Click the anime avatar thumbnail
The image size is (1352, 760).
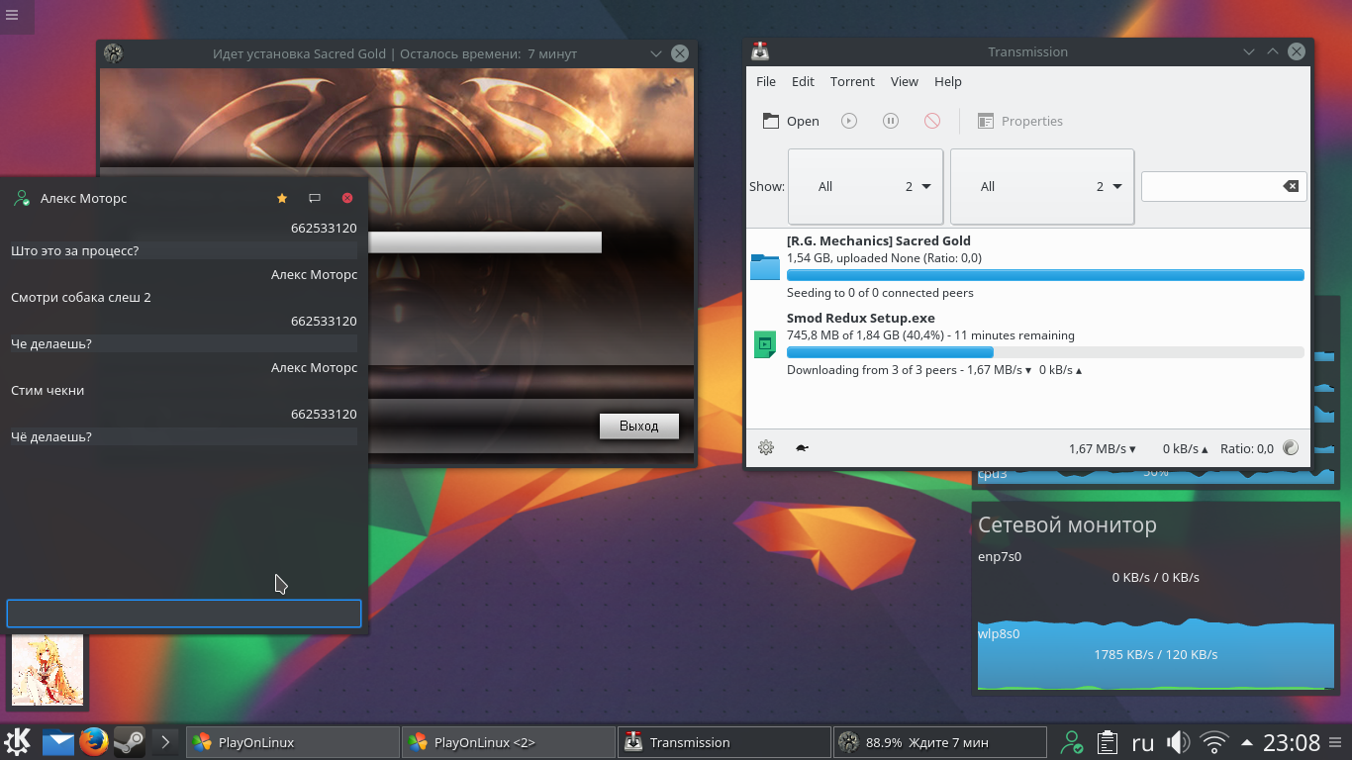pyautogui.click(x=48, y=670)
